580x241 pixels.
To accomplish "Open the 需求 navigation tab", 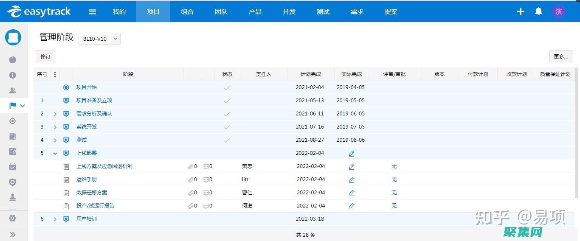I will tap(357, 11).
